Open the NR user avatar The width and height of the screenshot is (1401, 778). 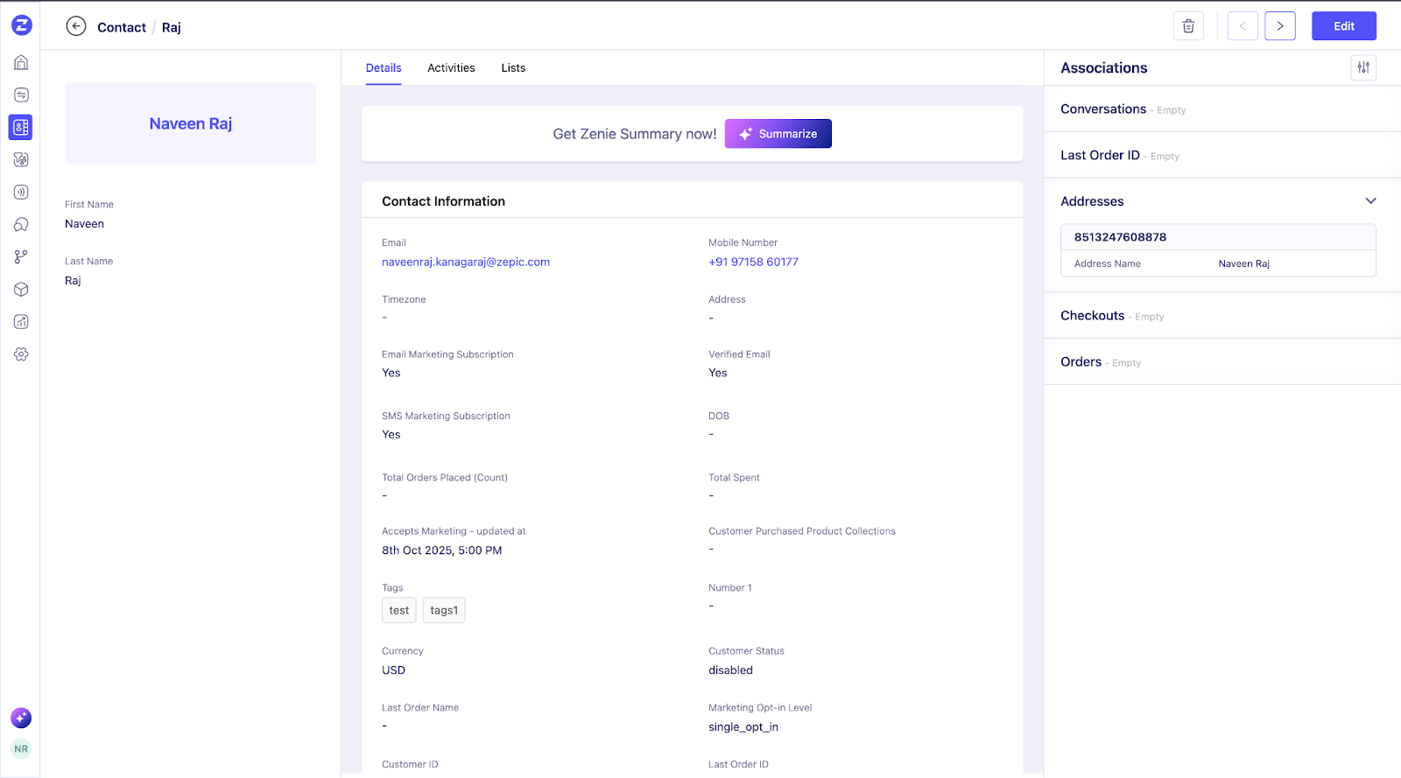coord(21,749)
